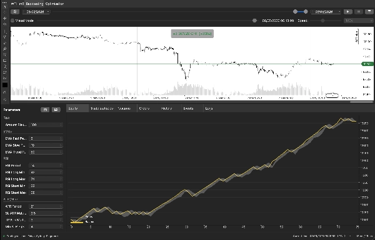Click the stepper arrows on SL ATR Multiplier
375x240 pixels.
[x=61, y=213]
